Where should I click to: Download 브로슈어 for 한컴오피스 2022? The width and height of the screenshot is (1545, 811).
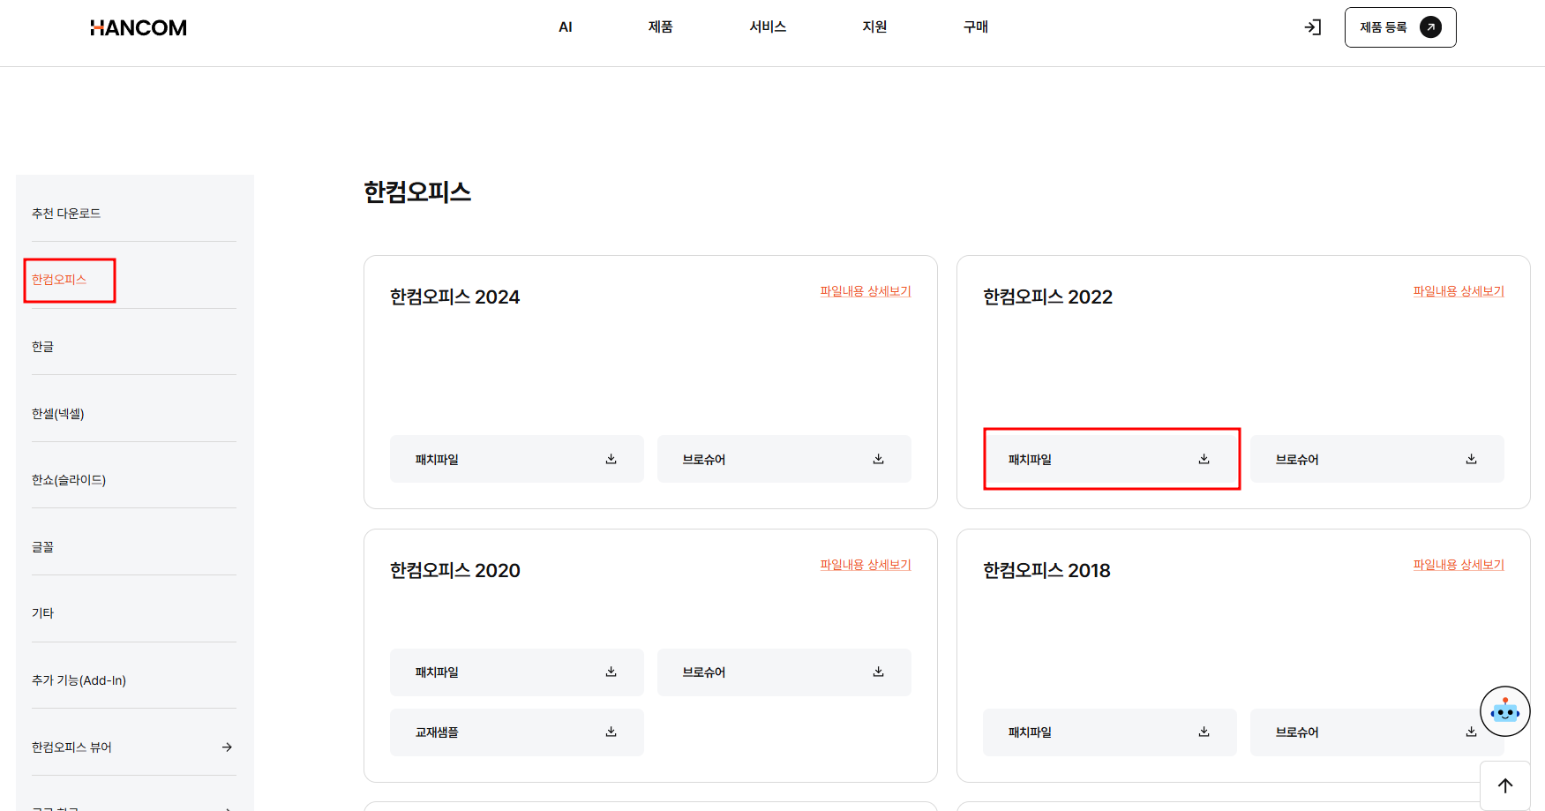point(1377,459)
